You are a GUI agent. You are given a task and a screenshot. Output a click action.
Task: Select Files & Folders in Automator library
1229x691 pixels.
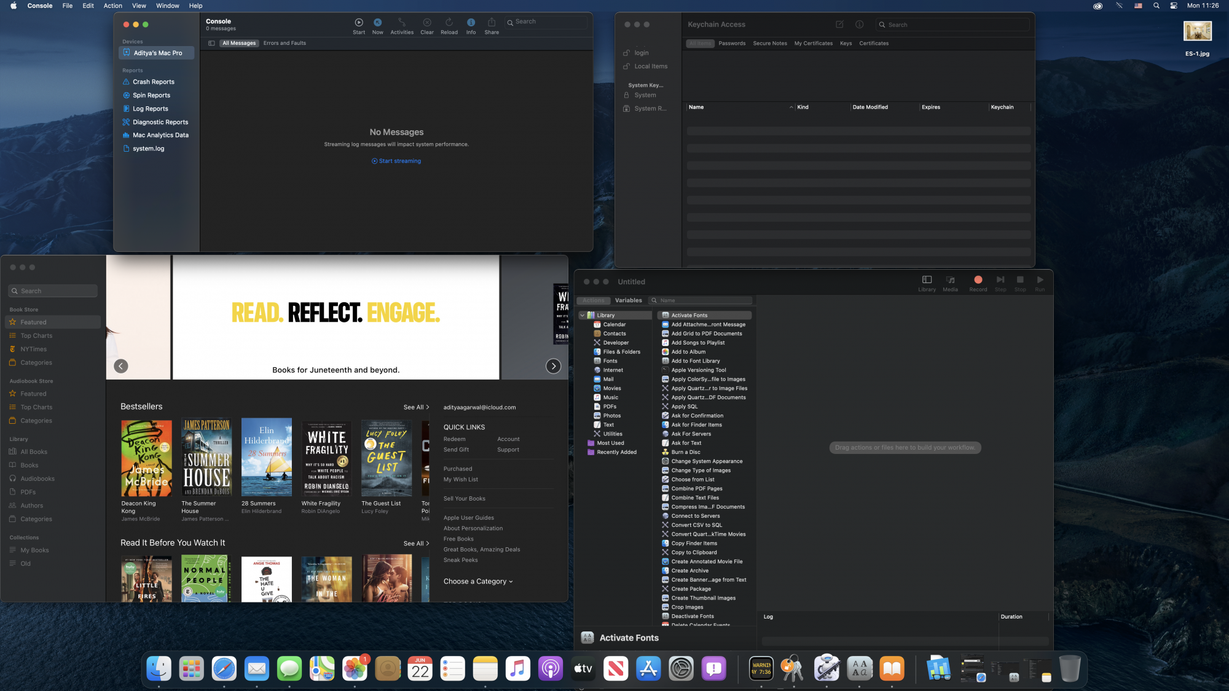point(621,352)
